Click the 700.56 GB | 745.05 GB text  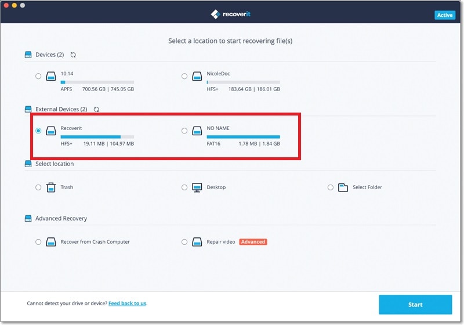pyautogui.click(x=108, y=89)
